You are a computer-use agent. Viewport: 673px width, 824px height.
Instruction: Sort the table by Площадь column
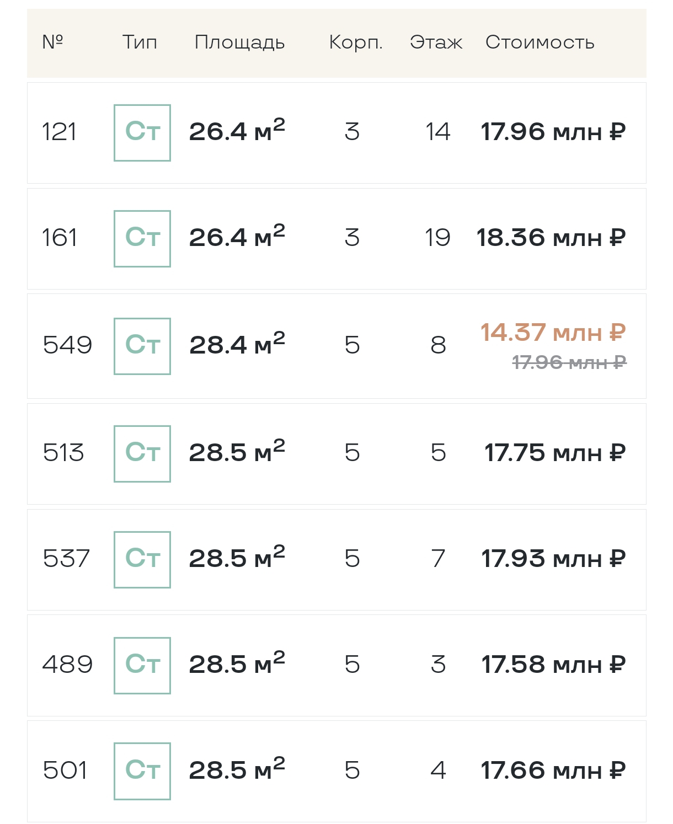click(240, 42)
